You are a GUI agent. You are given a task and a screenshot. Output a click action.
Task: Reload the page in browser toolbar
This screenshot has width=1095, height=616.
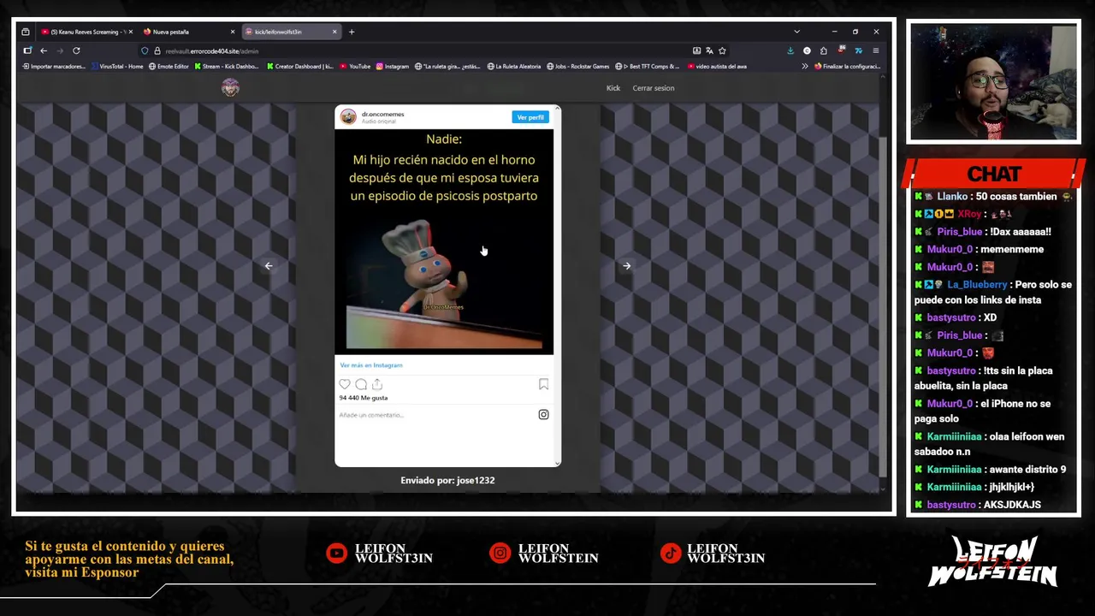coord(76,50)
